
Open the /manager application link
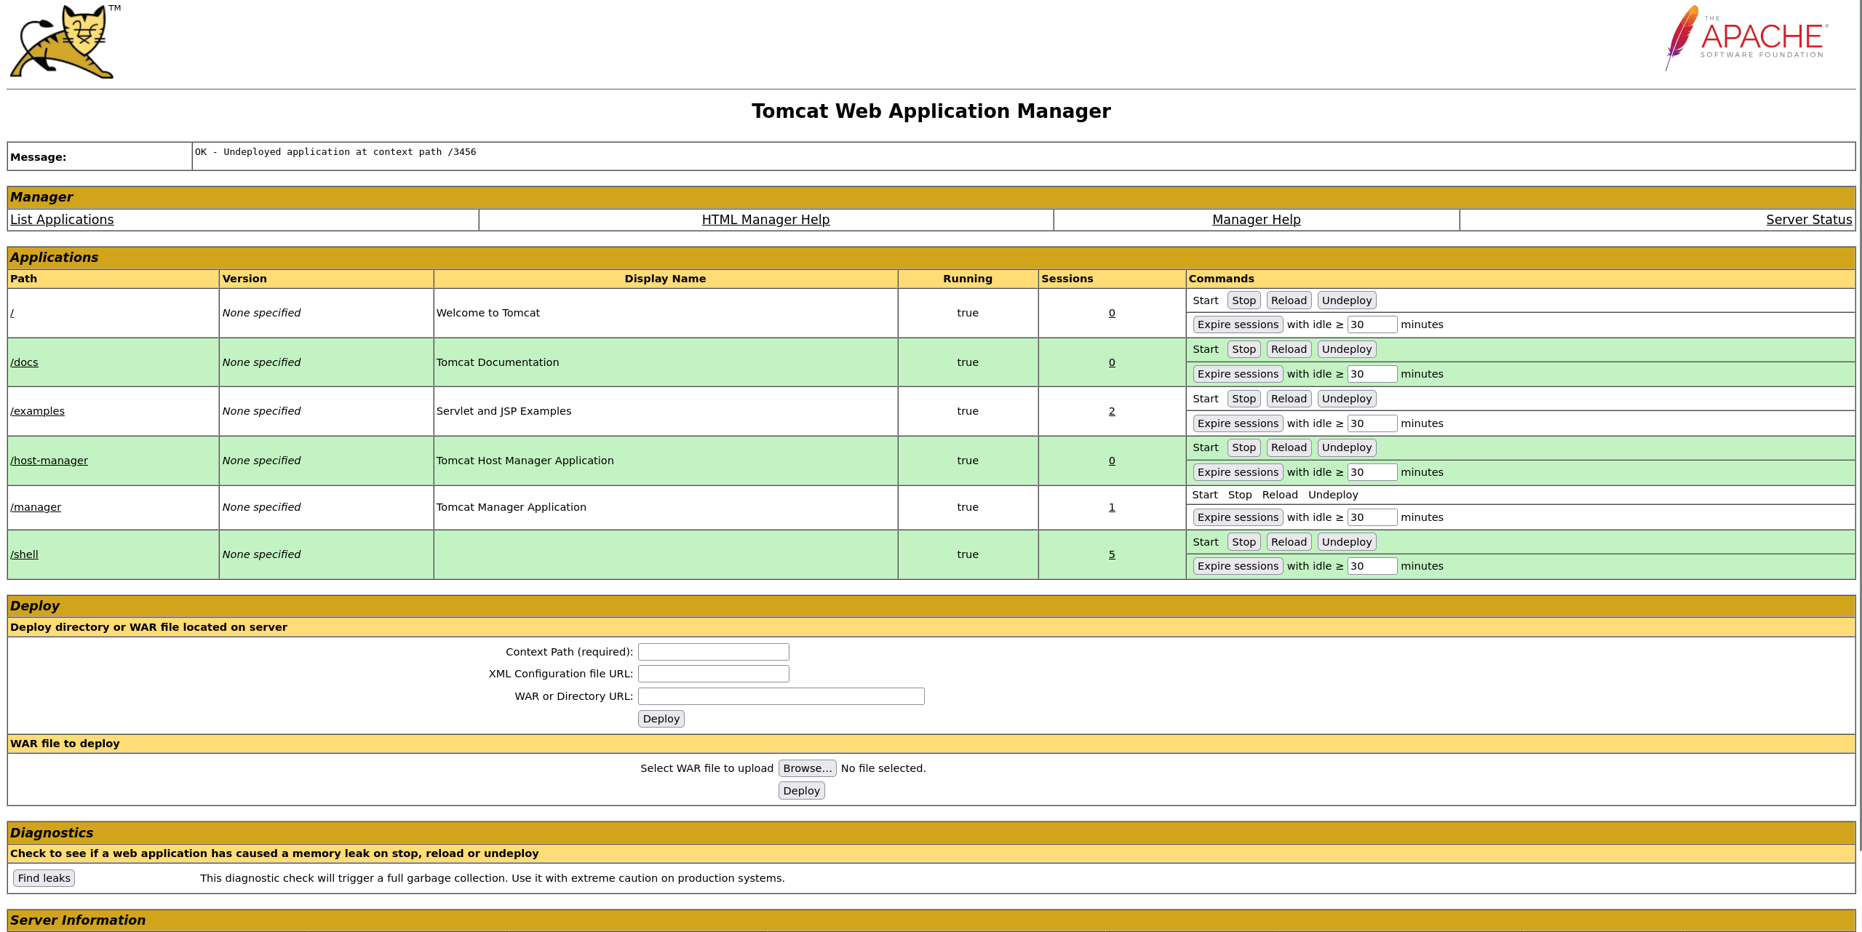tap(36, 507)
